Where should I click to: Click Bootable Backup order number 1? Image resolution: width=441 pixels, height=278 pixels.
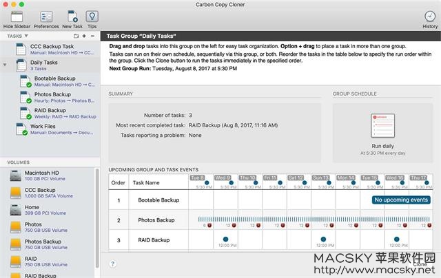click(x=119, y=200)
